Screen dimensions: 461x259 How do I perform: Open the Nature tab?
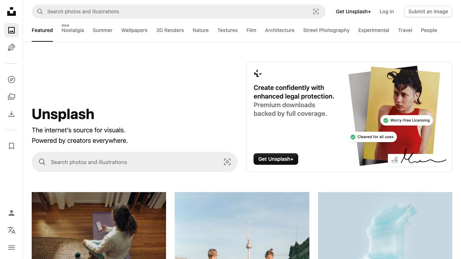(201, 30)
